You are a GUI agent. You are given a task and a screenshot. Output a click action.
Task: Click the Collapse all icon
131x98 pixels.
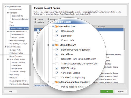35,22
